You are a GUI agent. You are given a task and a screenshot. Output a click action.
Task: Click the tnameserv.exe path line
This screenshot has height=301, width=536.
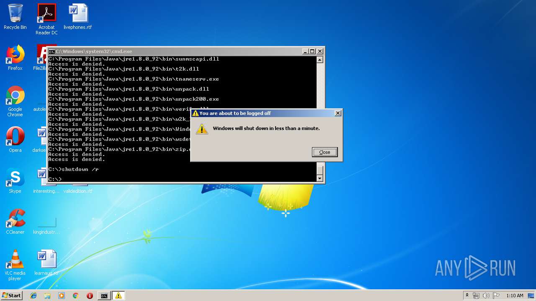(134, 79)
